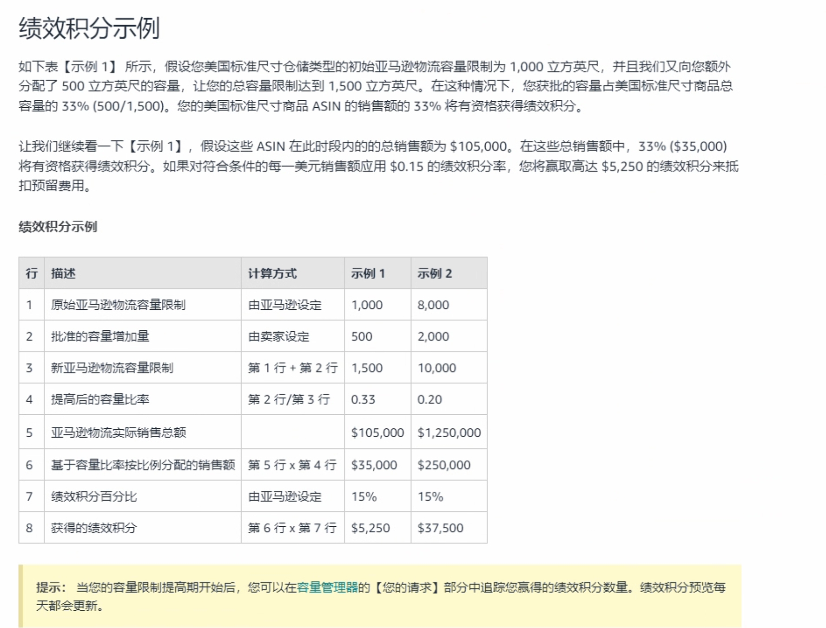
Task: Click the 新亚马逊物流容量限制 description cell
Action: click(x=112, y=368)
